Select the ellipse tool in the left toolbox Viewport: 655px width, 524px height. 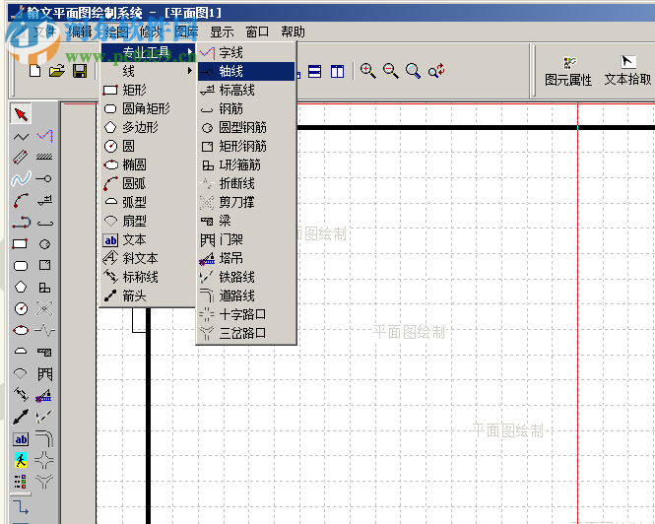21,330
